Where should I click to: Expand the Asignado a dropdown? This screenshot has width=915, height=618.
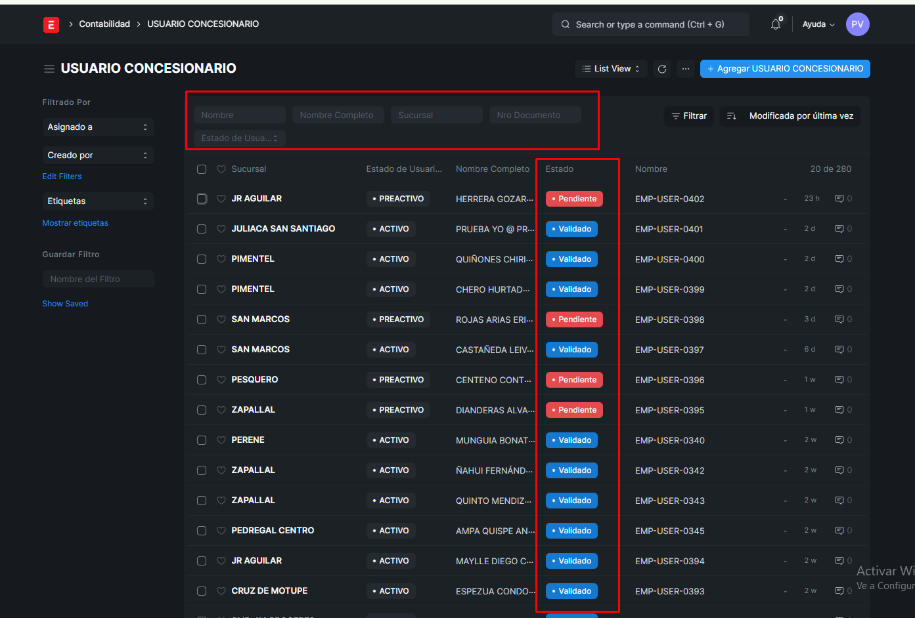[98, 127]
